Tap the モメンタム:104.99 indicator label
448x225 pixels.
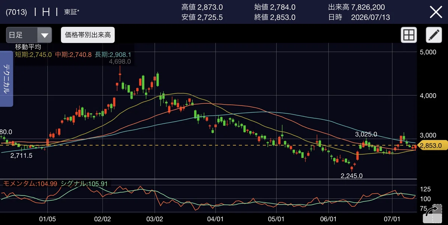point(30,184)
